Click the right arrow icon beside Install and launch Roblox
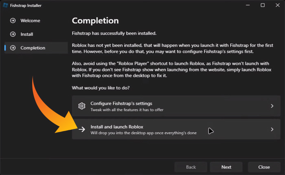Viewport: 285px width, 175px height. (x=82, y=129)
